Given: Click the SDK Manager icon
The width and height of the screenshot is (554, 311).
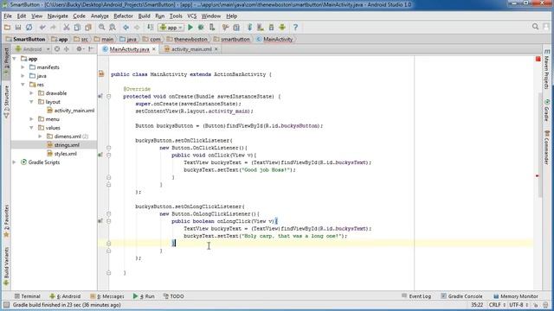Looking at the screenshot, I should click(271, 27).
